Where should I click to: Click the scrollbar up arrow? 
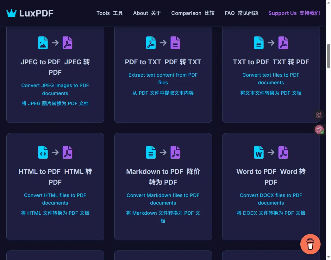pos(328,2)
